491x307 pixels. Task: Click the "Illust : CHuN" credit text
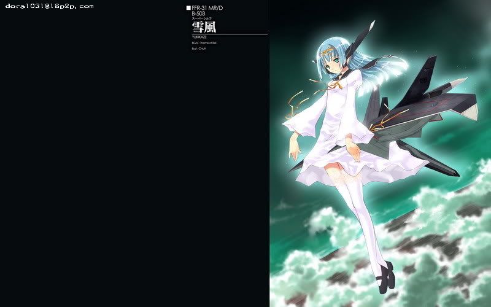pyautogui.click(x=199, y=49)
